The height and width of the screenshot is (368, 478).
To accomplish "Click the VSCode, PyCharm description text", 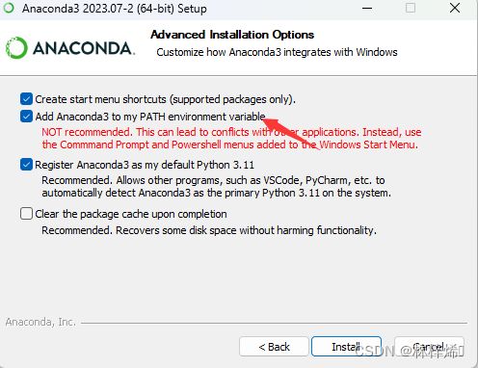I will 217,187.
